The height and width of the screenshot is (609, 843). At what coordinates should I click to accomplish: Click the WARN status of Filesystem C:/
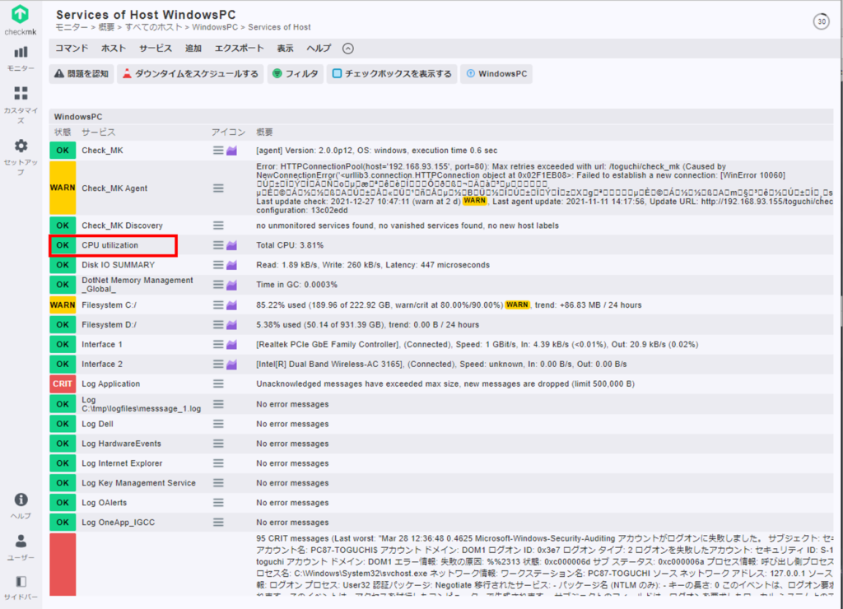(63, 304)
